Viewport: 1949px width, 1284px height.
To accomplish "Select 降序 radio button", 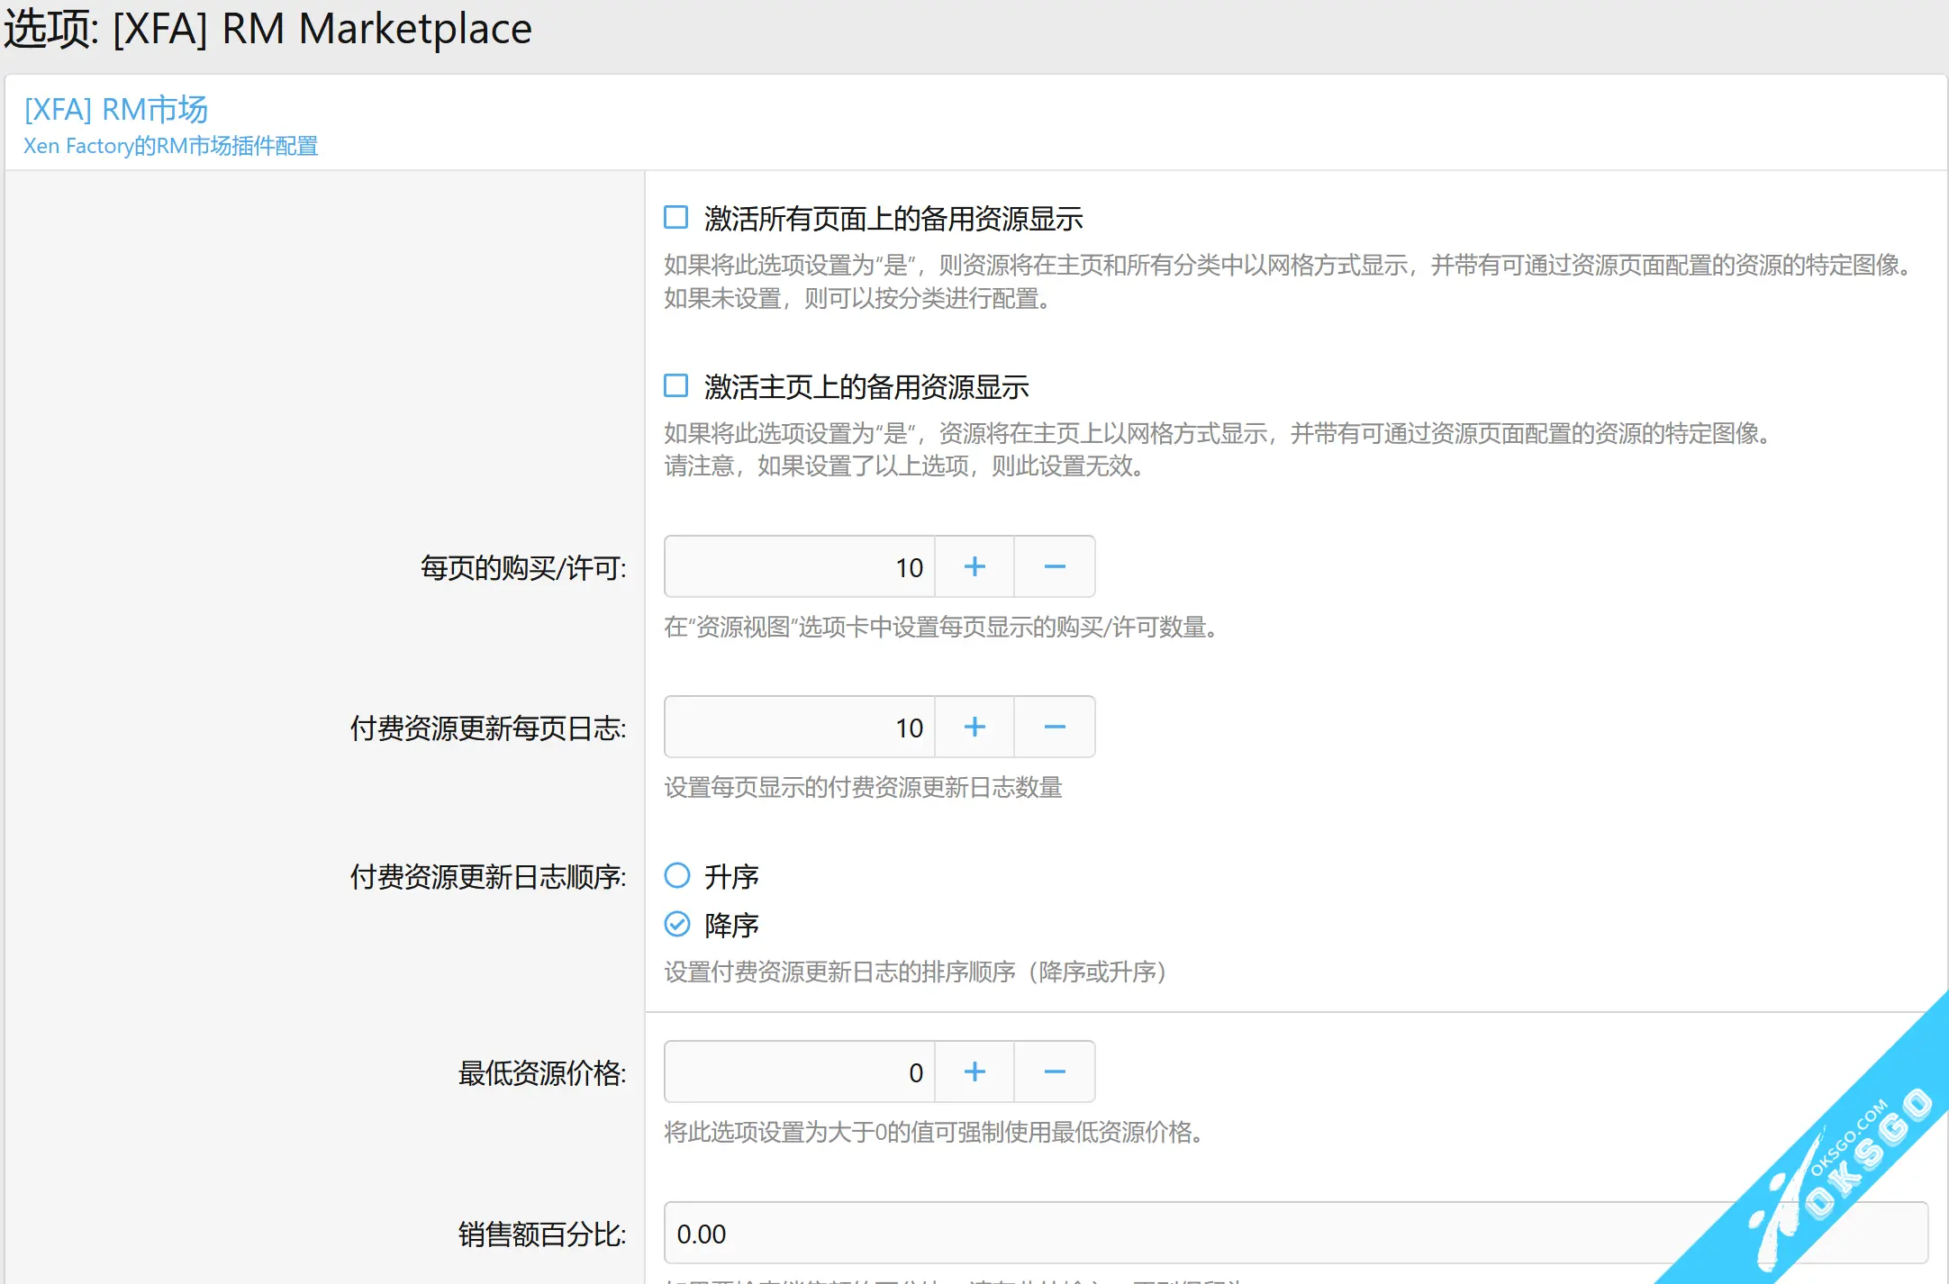I will coord(677,925).
